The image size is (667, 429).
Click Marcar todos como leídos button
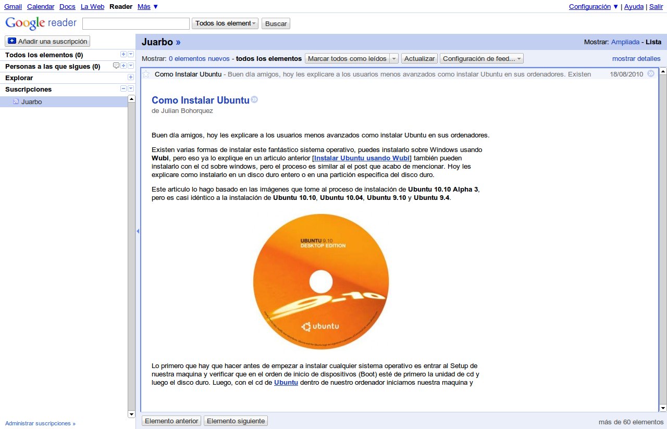[347, 59]
